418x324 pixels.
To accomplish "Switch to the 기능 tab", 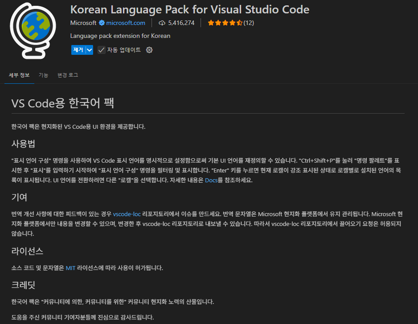I will click(44, 75).
